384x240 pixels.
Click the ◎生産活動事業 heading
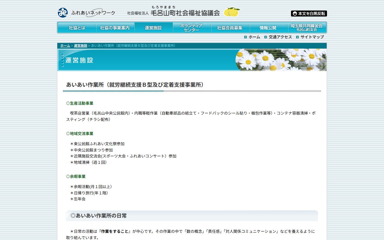(x=79, y=103)
